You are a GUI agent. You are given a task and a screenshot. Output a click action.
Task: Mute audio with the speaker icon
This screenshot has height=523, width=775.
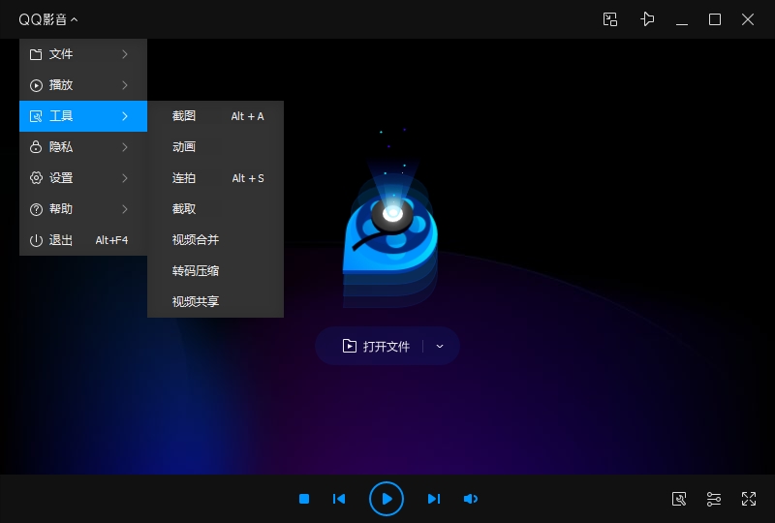point(471,499)
